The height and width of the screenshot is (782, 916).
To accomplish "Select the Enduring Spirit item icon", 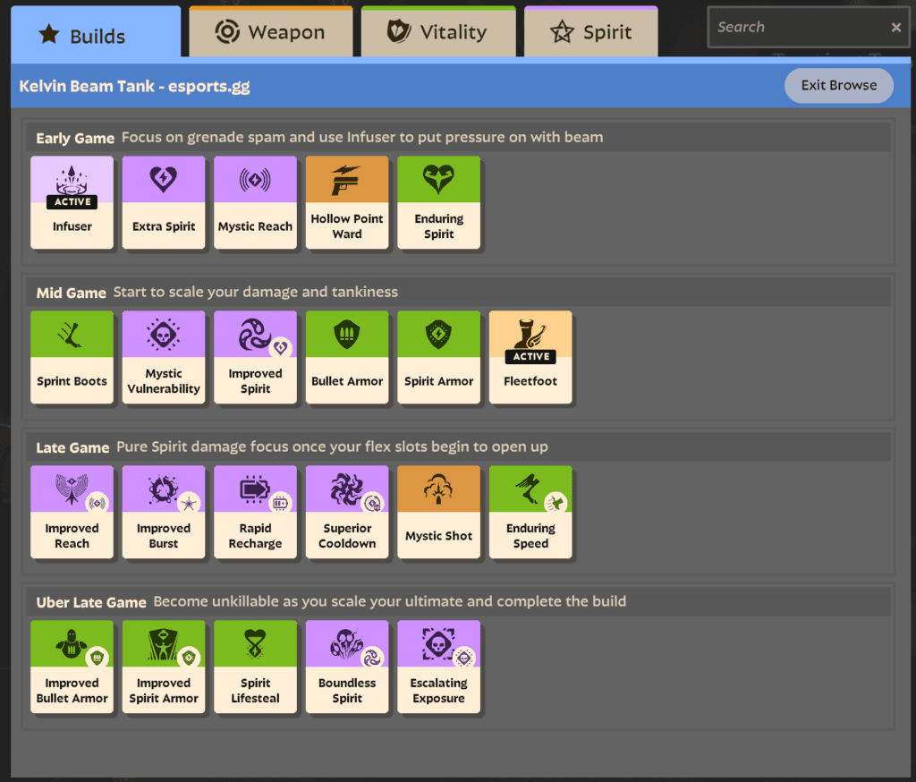I will (438, 201).
